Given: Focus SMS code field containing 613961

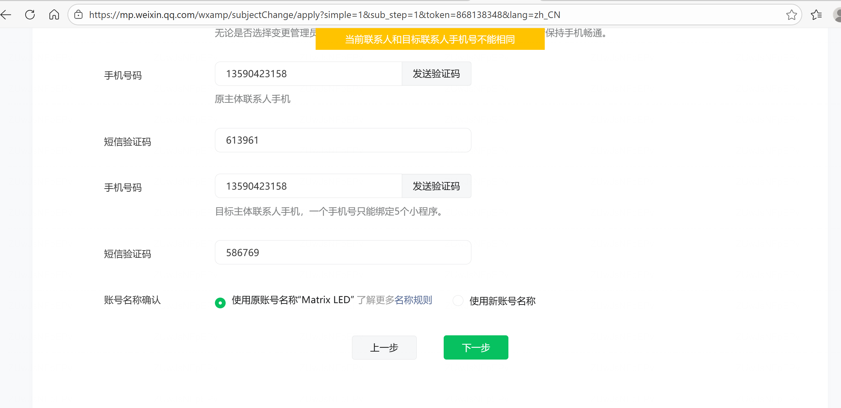Looking at the screenshot, I should point(343,140).
